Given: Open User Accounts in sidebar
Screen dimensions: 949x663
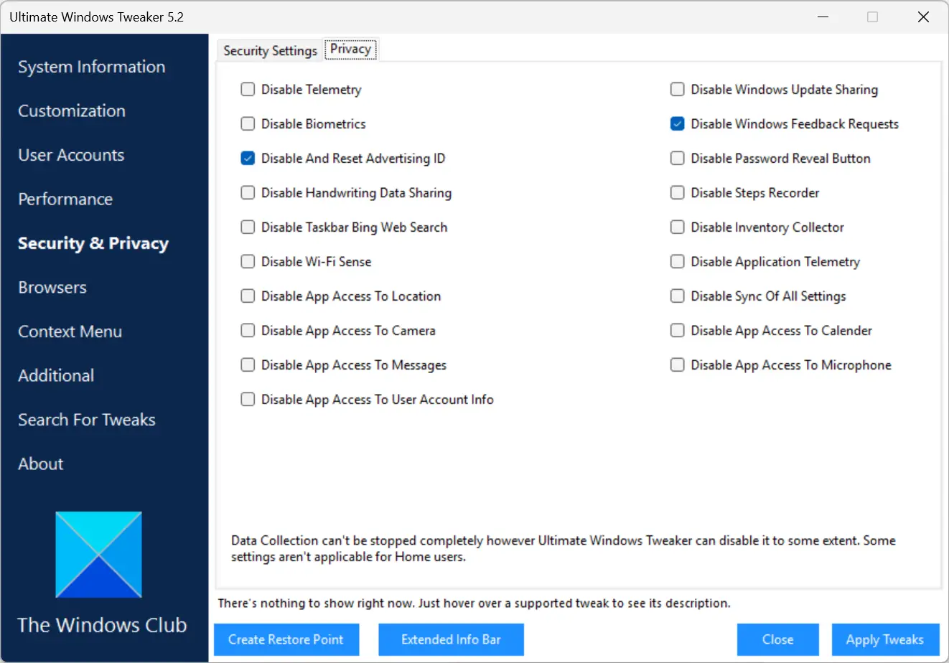Looking at the screenshot, I should [x=71, y=155].
